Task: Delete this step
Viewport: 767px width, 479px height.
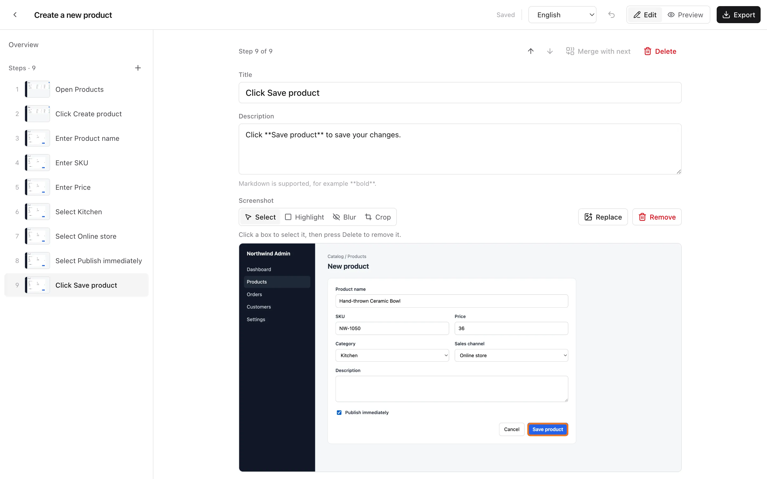Action: (660, 51)
